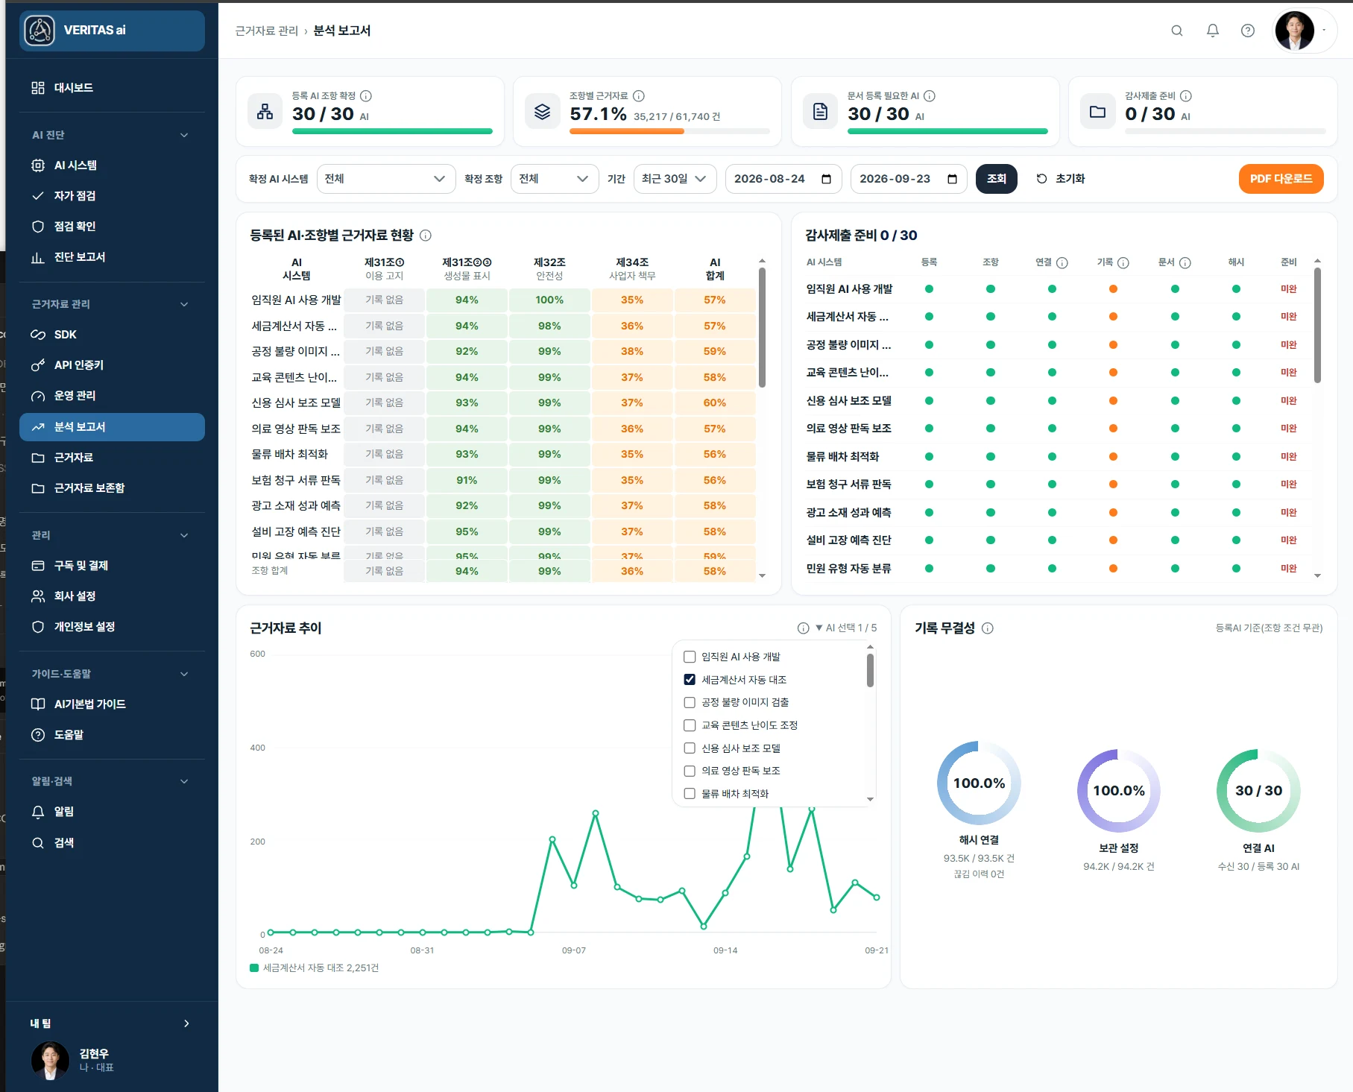Click the search icon in top header

1176,31
